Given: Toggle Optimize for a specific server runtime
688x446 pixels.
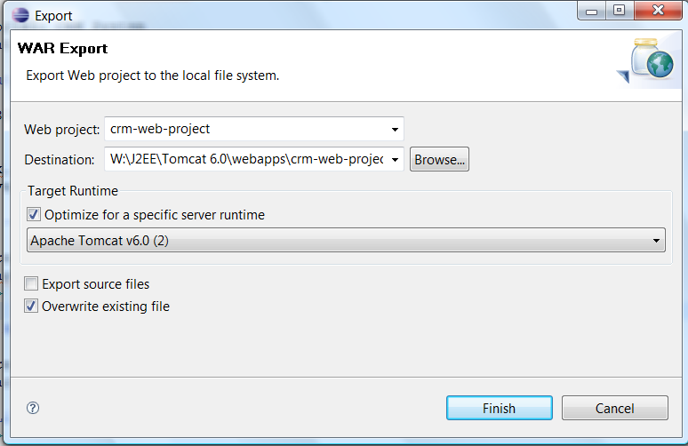Looking at the screenshot, I should click(34, 214).
